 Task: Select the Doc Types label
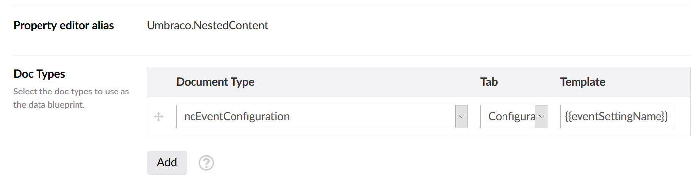point(39,74)
